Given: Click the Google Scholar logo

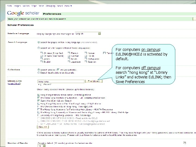Looking at the screenshot, I should (23, 13).
